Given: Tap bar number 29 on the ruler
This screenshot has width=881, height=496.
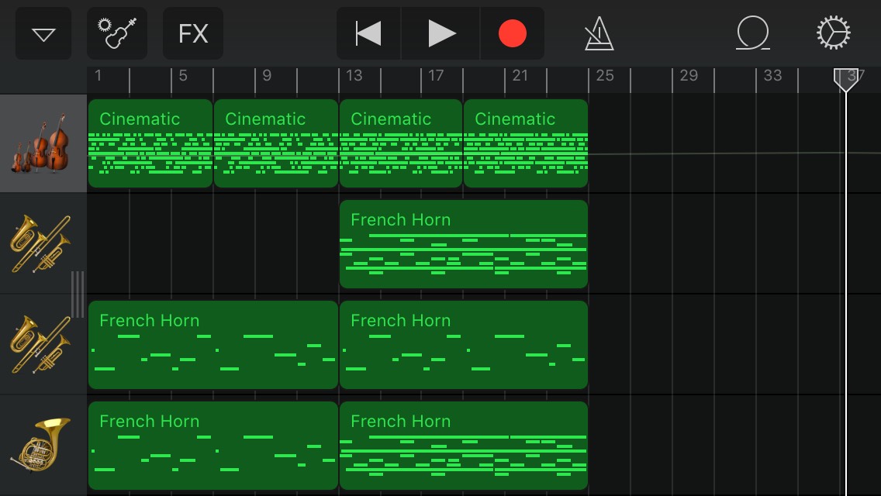Looking at the screenshot, I should pyautogui.click(x=689, y=75).
